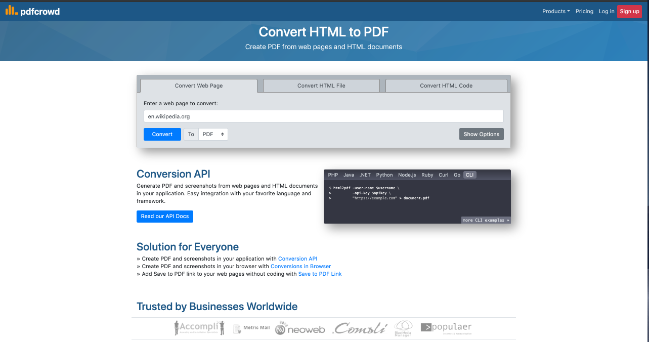Open the Pricing page
The image size is (649, 342).
point(584,11)
